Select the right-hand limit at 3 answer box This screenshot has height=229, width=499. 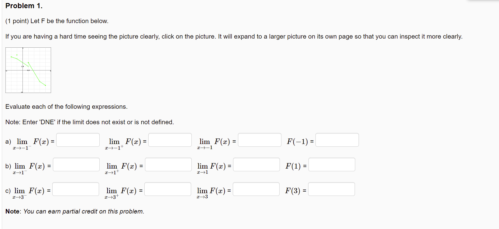click(x=168, y=189)
